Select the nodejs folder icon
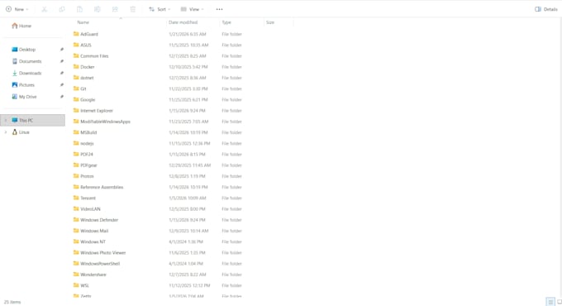This screenshot has height=306, width=562. 76,143
